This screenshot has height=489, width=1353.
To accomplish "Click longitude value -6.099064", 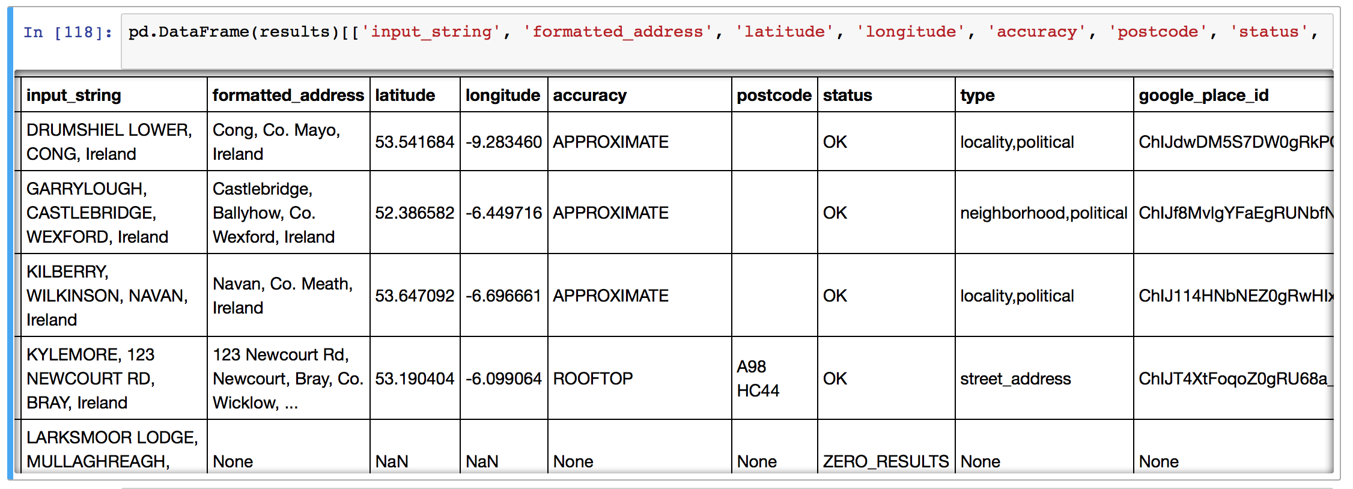I will tap(503, 378).
